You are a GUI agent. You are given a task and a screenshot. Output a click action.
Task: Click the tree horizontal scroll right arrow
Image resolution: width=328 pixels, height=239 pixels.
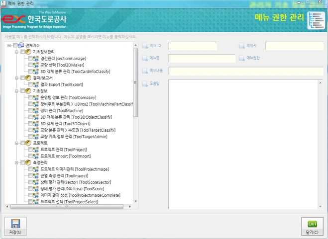click(x=130, y=206)
